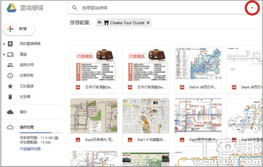Open 電腦 in sidebar

click(23, 54)
